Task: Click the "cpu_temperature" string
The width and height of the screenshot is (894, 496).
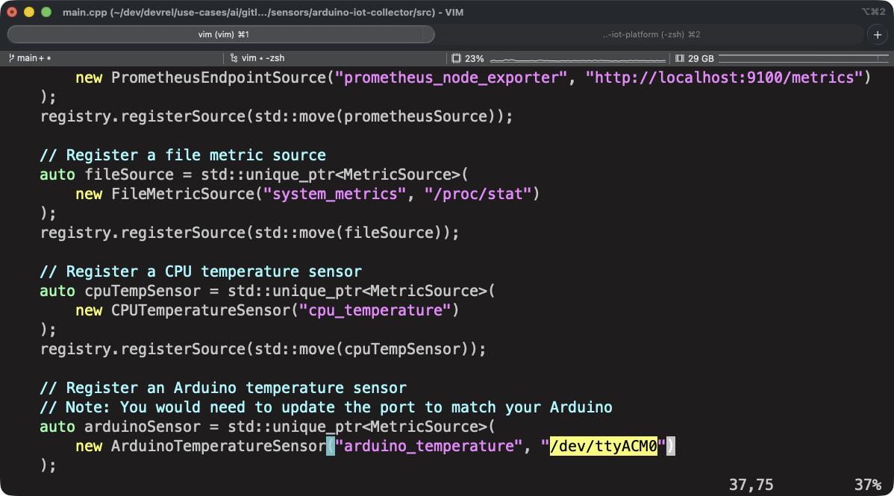Action: 375,310
